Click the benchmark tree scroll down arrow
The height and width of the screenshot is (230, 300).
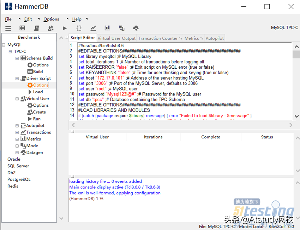click(x=61, y=218)
